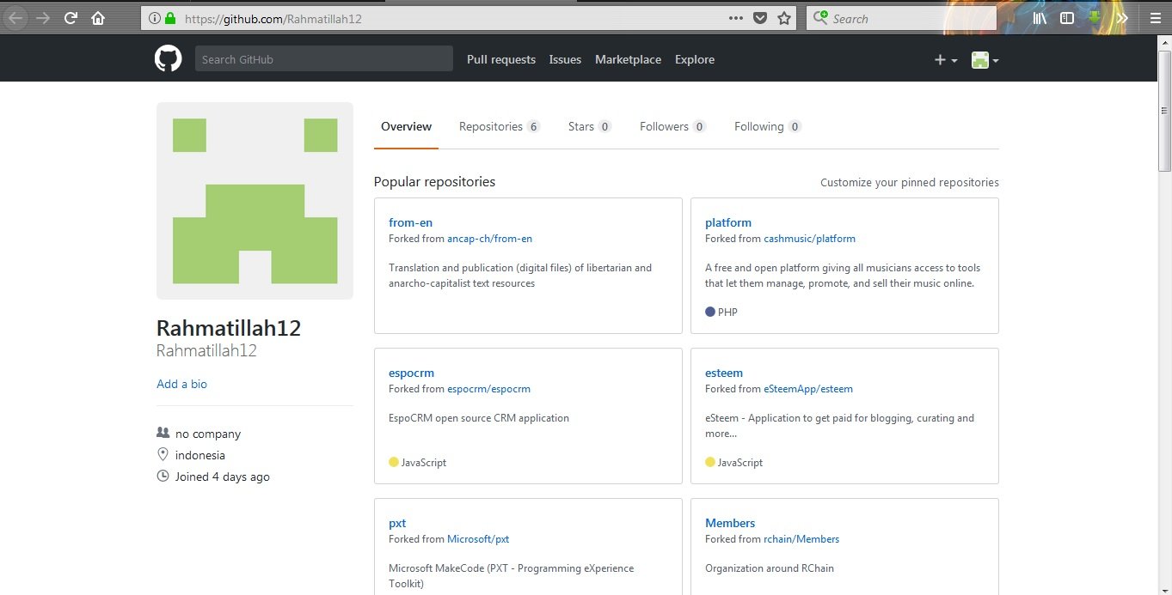Image resolution: width=1172 pixels, height=595 pixels.
Task: Click the browser forward arrow
Action: click(x=43, y=18)
